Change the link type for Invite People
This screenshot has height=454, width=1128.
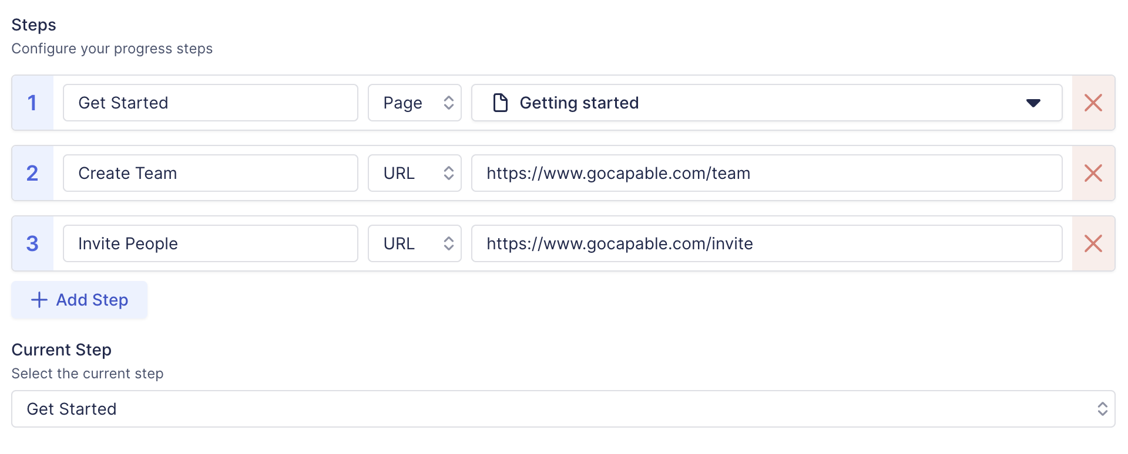[414, 243]
